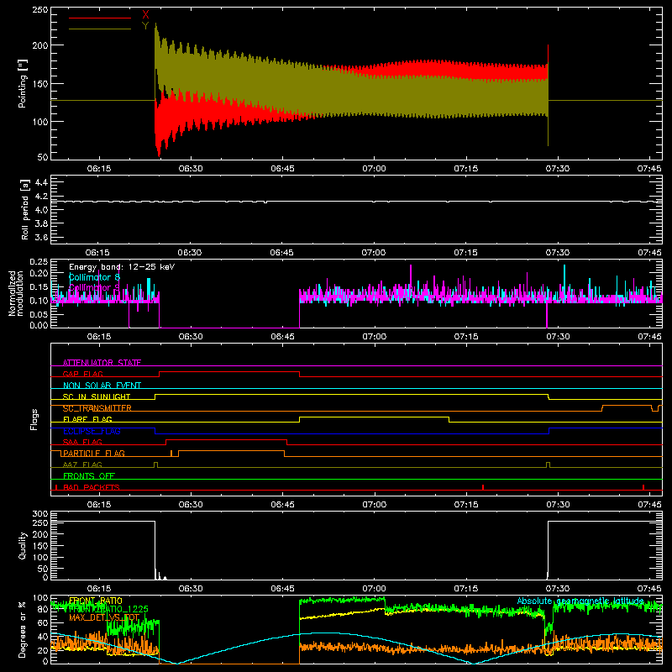This screenshot has height=672, width=672.
Task: Click the '250' tick on the Pointing axis
Action: point(40,10)
